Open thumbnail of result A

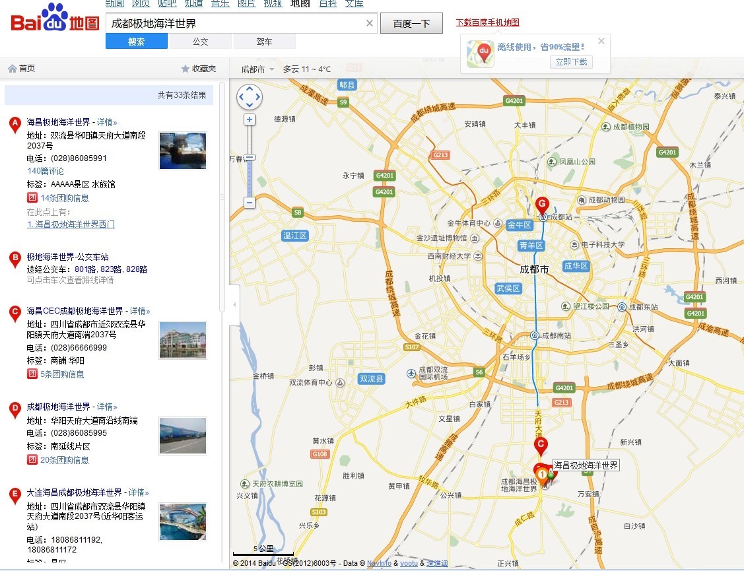183,151
